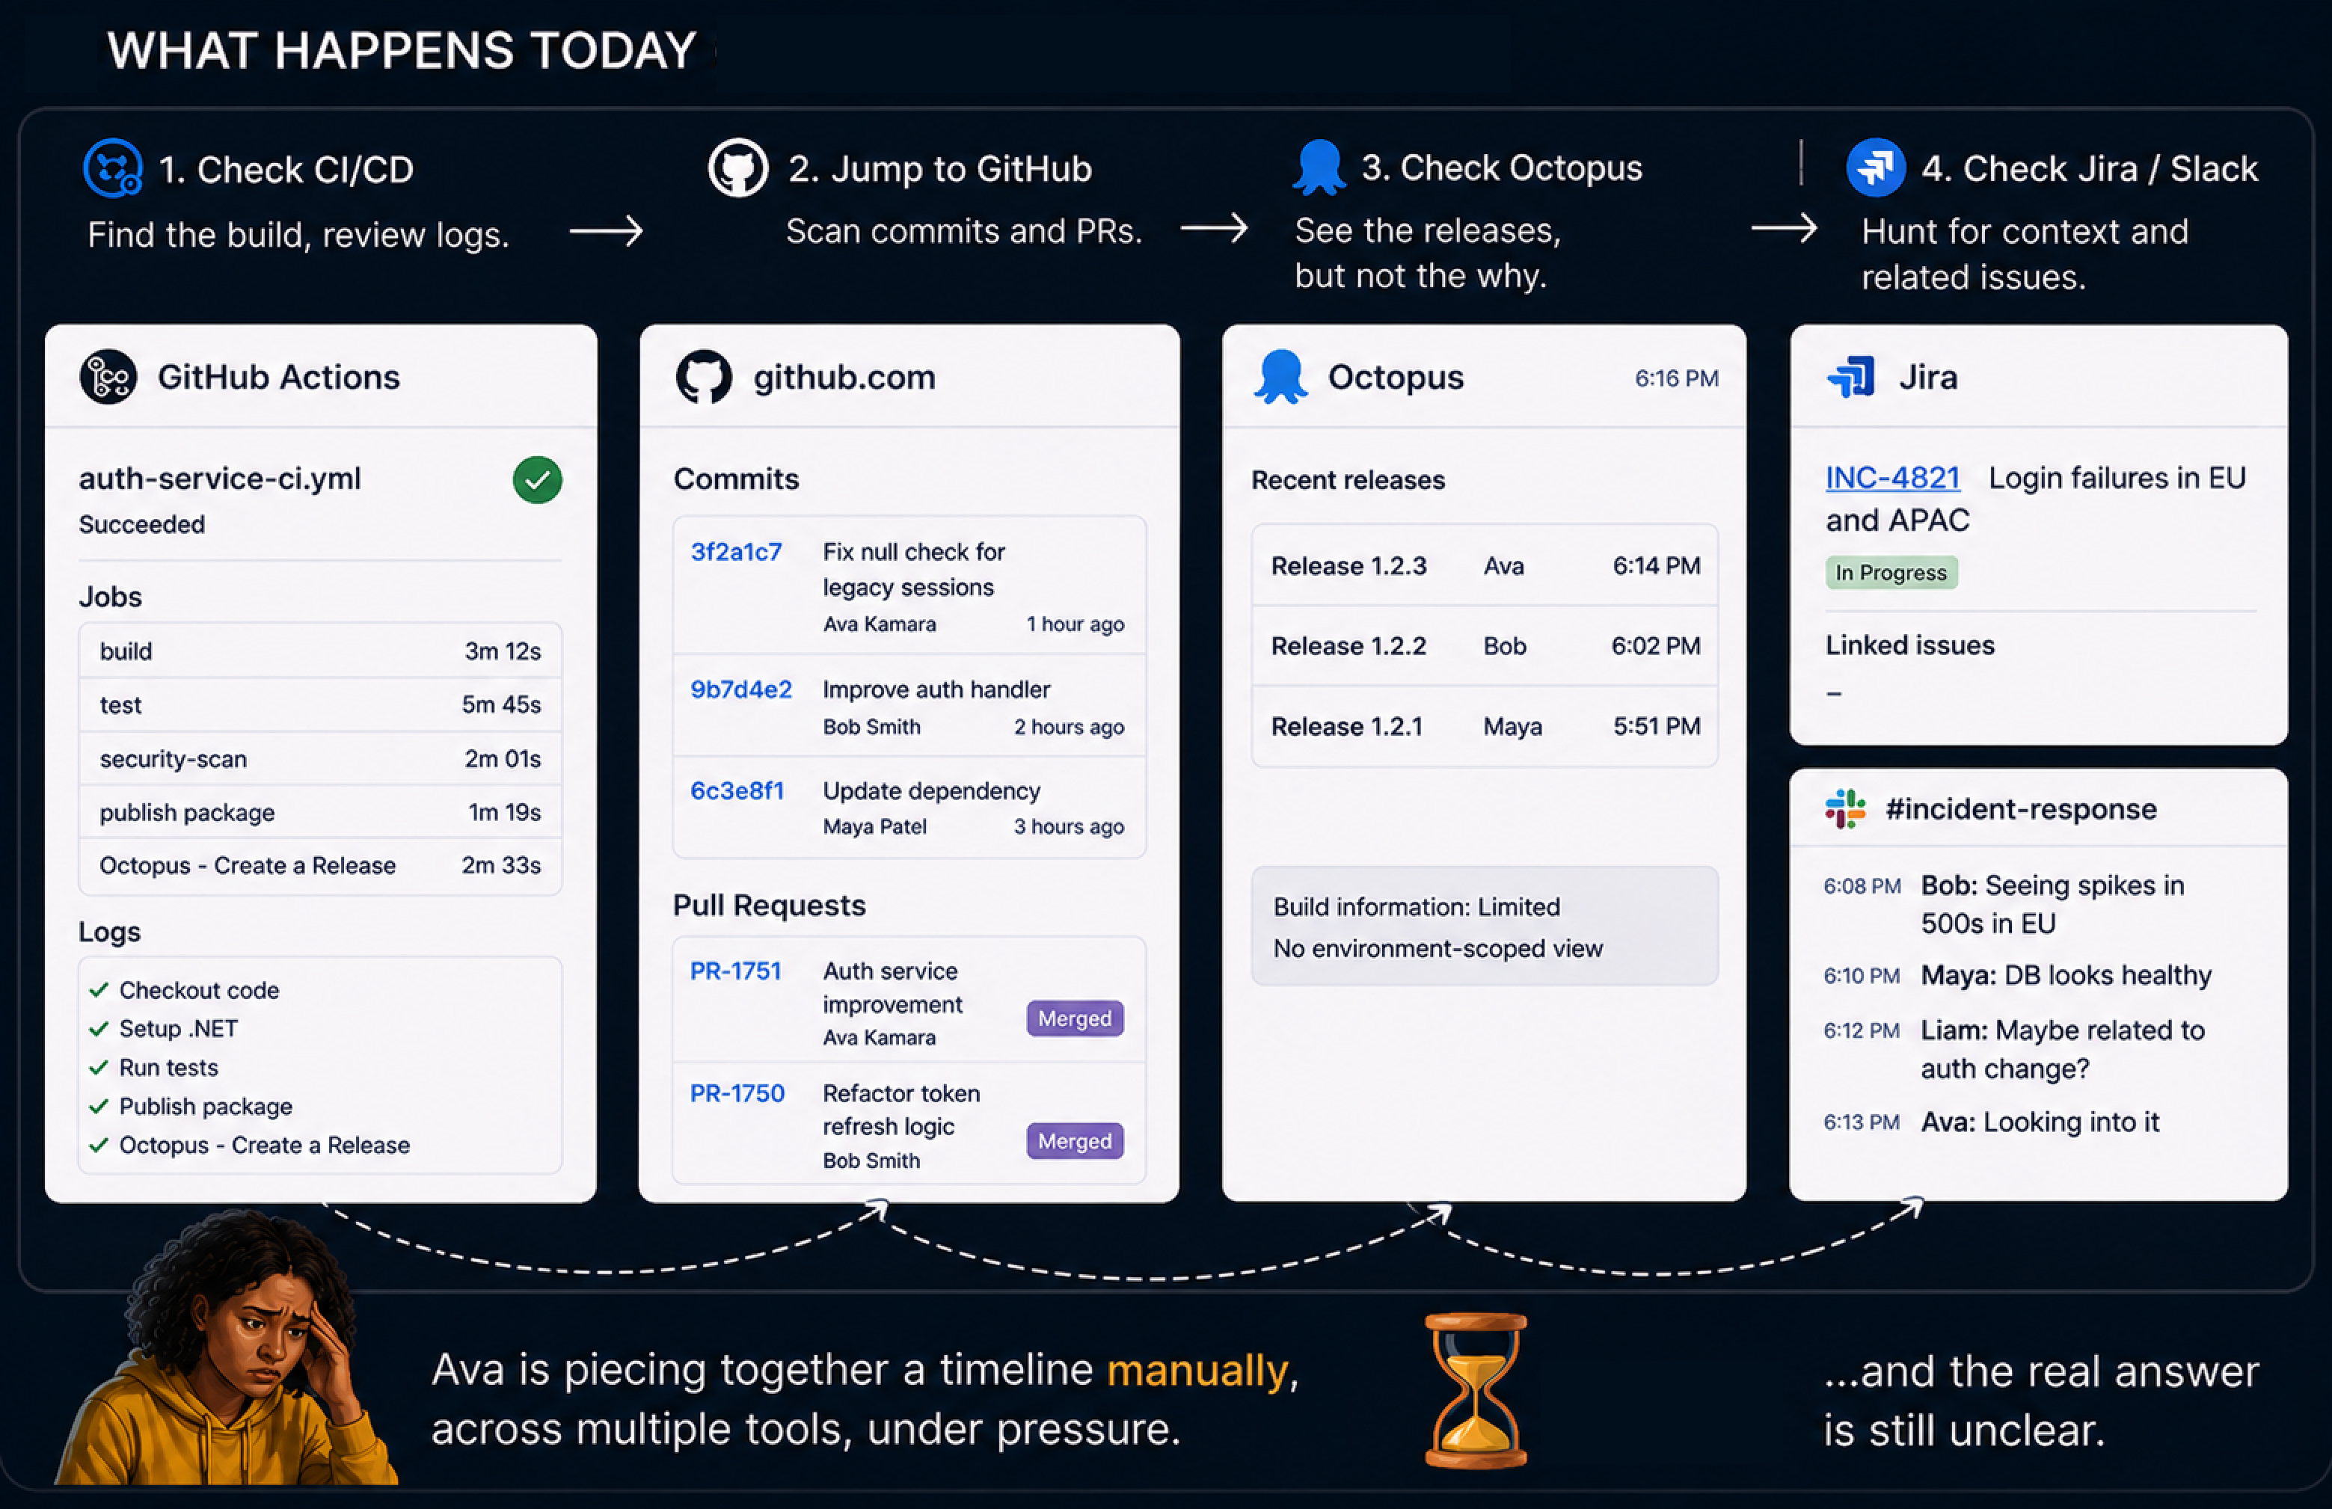Click the Pull Requests heading
This screenshot has width=2332, height=1509.
click(769, 906)
